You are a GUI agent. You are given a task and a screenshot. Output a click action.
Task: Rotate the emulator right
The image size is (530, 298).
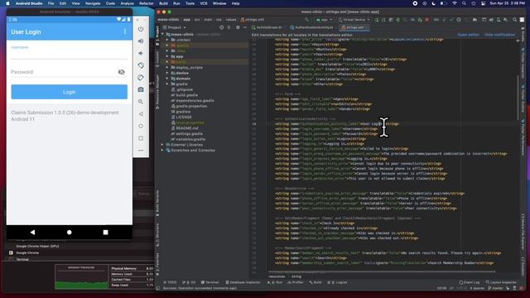coord(141,78)
